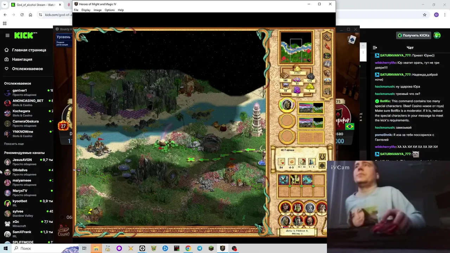The width and height of the screenshot is (450, 253).
Task: Reload the browser page
Action: click(x=22, y=15)
